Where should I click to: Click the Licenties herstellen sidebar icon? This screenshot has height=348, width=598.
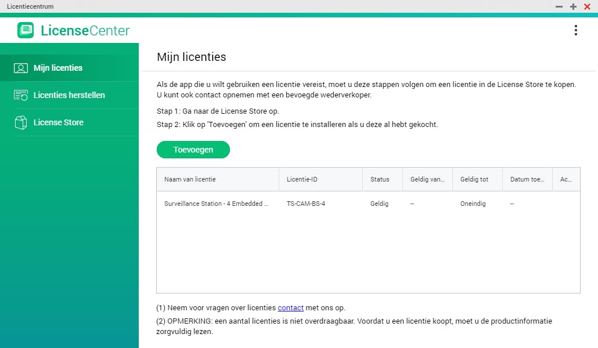coord(21,95)
